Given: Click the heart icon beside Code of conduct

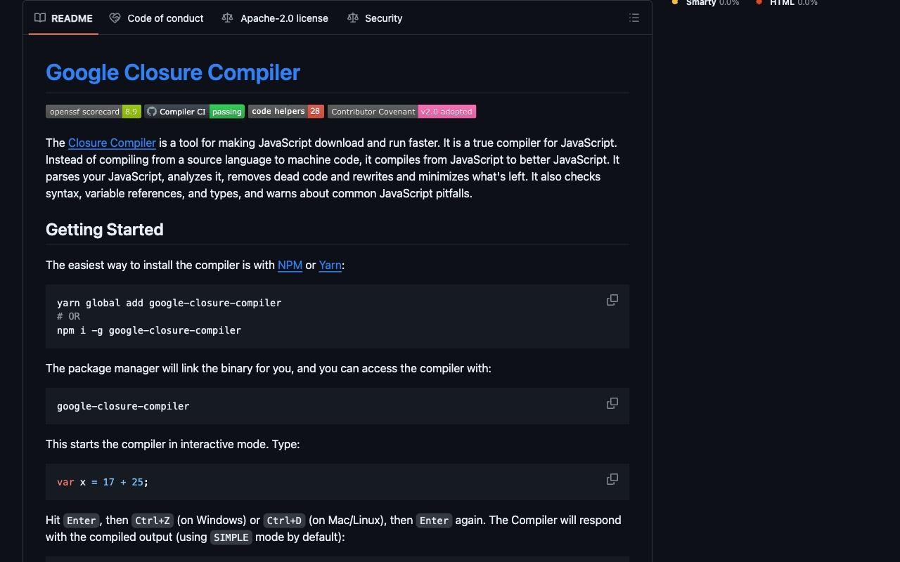Looking at the screenshot, I should tap(115, 18).
